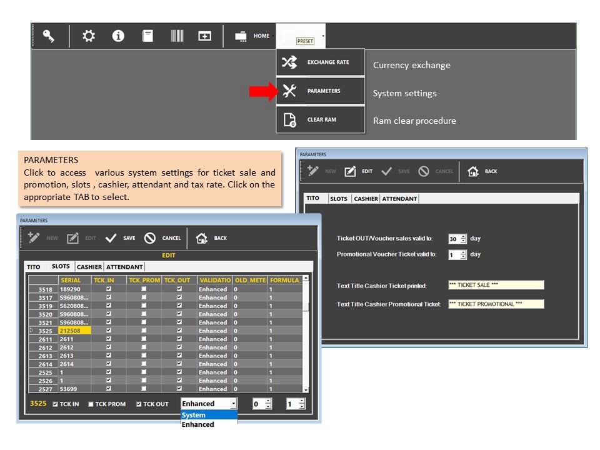Toggle TCK_PROM checkbox in row 3518
Screen dimensions: 600x450
point(144,289)
